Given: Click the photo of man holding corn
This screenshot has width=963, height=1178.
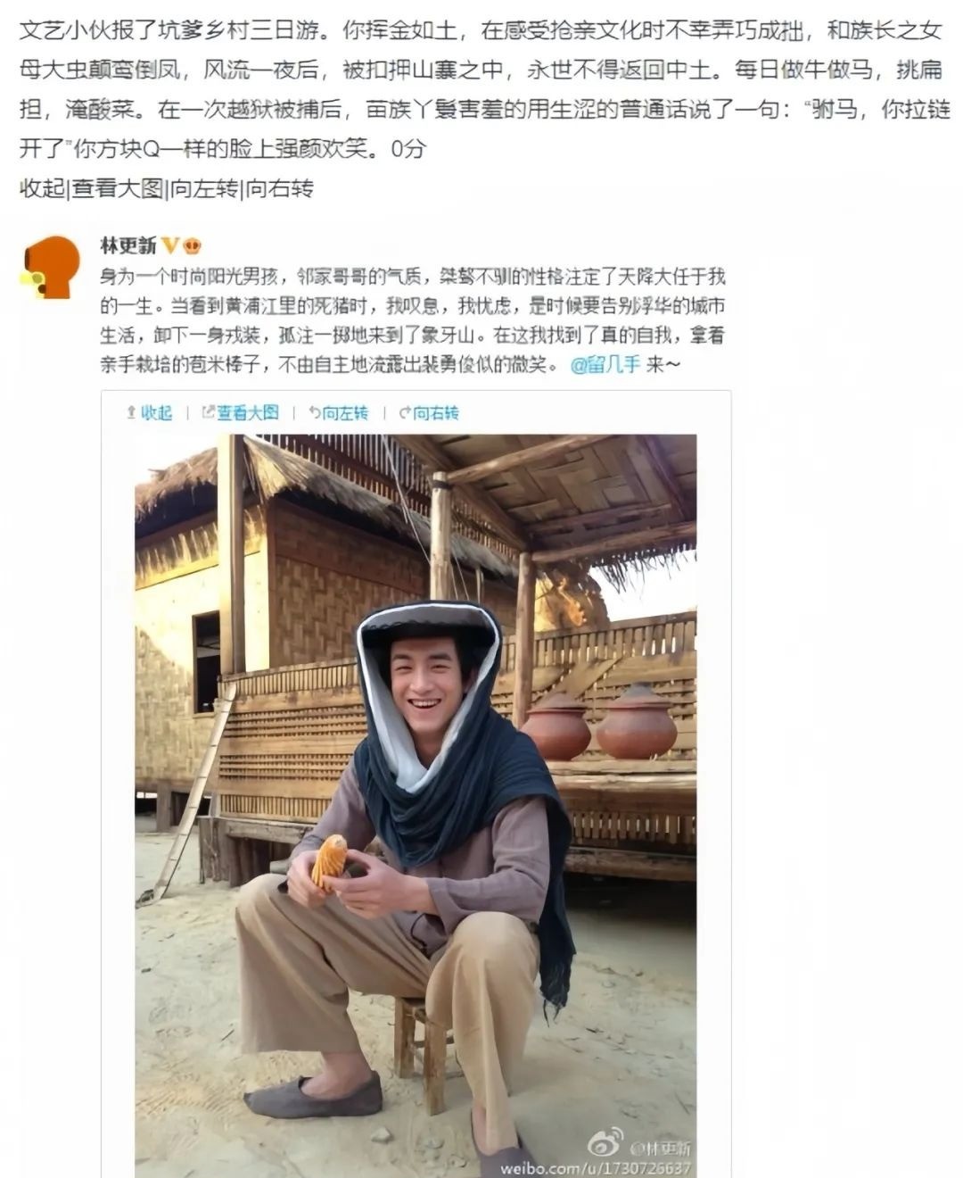Looking at the screenshot, I should [416, 806].
